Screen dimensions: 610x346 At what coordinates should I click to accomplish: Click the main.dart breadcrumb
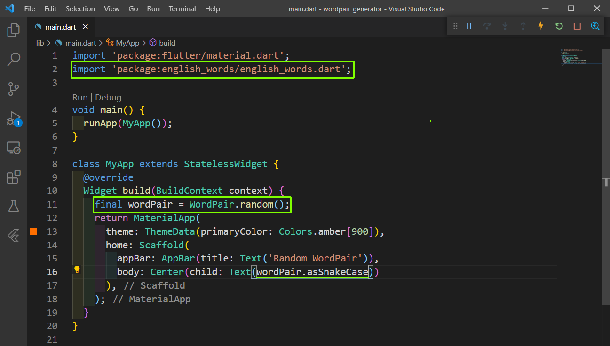(x=75, y=43)
